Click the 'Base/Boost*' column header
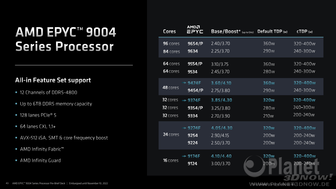Viewport: 336px width, 189px height. coord(226,31)
